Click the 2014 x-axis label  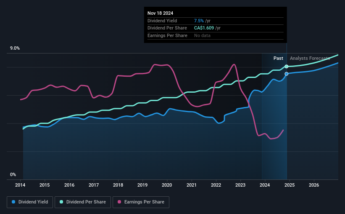coord(20,185)
